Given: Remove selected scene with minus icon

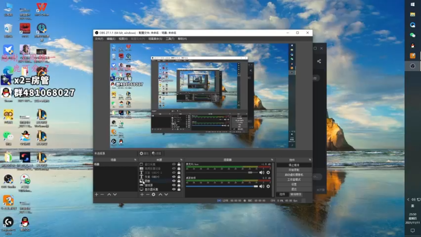Looking at the screenshot, I should (103, 194).
